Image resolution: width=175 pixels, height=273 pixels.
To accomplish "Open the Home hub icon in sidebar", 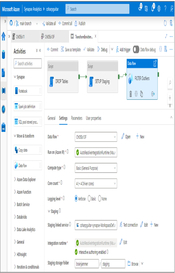I will [x=4, y=37].
